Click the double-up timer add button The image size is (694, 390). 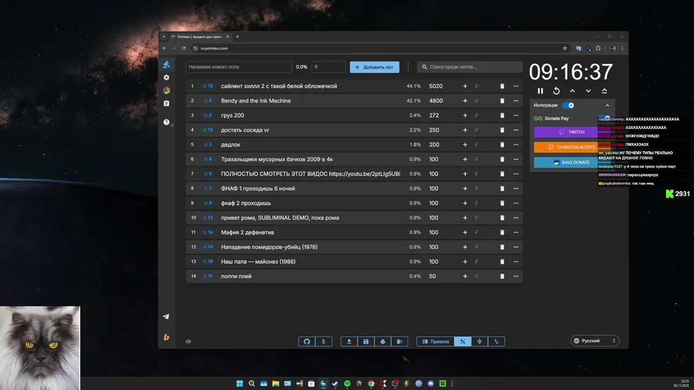click(605, 91)
